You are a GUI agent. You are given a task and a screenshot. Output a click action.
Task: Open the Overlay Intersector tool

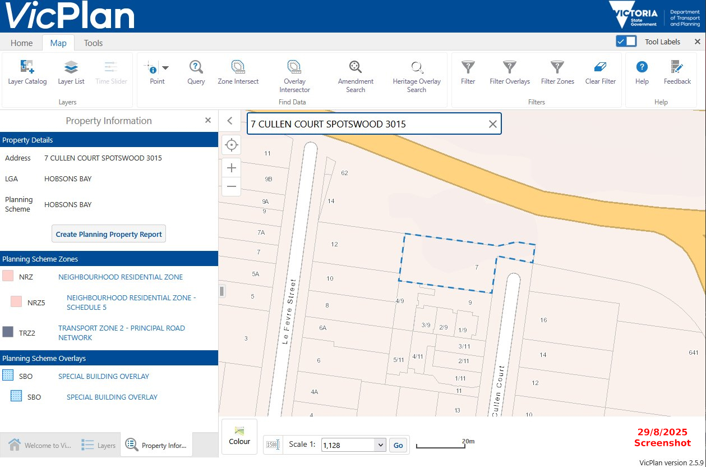click(x=294, y=72)
